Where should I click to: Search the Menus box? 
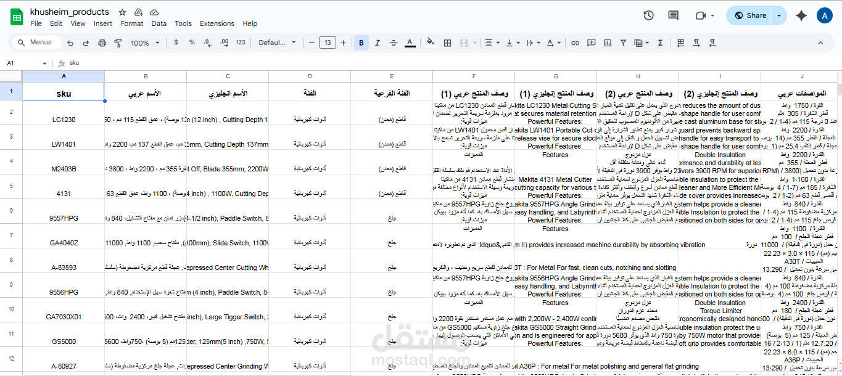[36, 43]
